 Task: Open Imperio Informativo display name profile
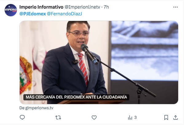tap(41, 7)
